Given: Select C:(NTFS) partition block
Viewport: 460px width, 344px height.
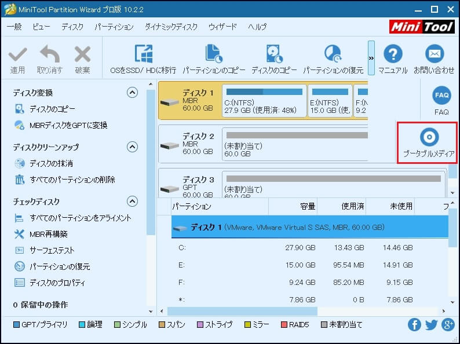Looking at the screenshot, I should coord(264,101).
